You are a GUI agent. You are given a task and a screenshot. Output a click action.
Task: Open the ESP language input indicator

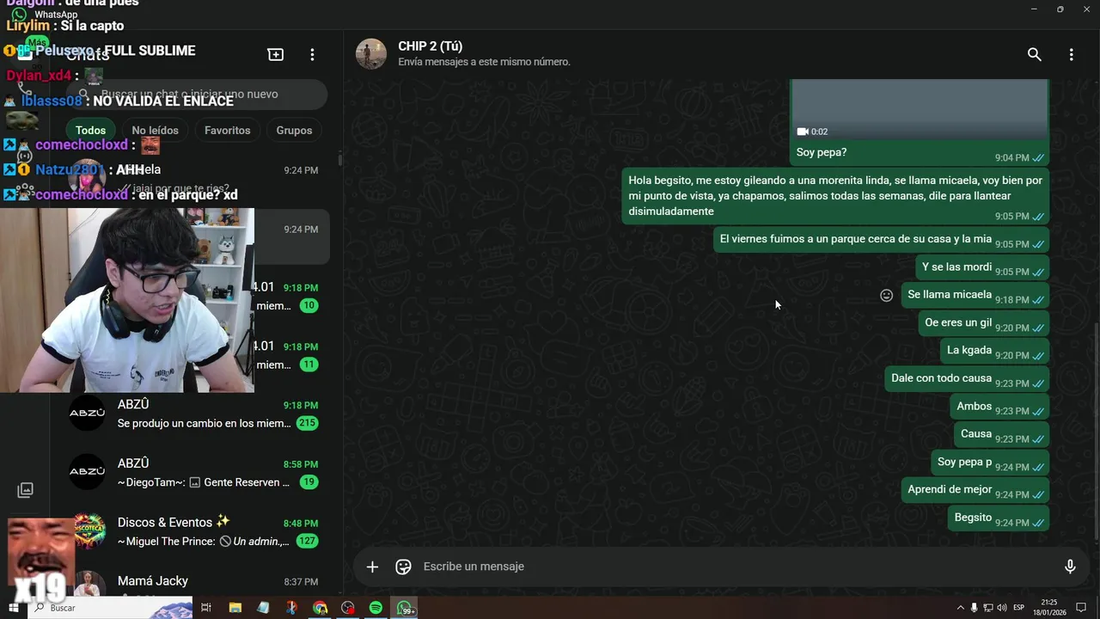pyautogui.click(x=1019, y=608)
